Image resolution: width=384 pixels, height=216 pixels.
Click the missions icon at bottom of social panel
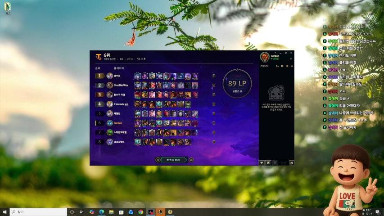click(269, 162)
